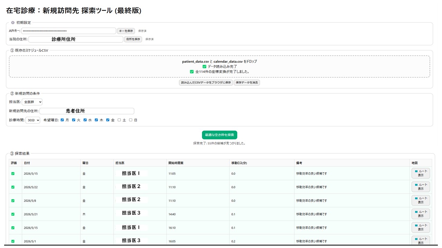This screenshot has width=442, height=248.
Task: Open ルート表示 for the 2026/5/8 row
Action: 421,200
